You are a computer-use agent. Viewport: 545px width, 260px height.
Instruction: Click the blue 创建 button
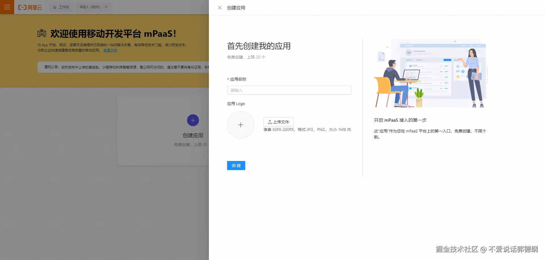236,166
